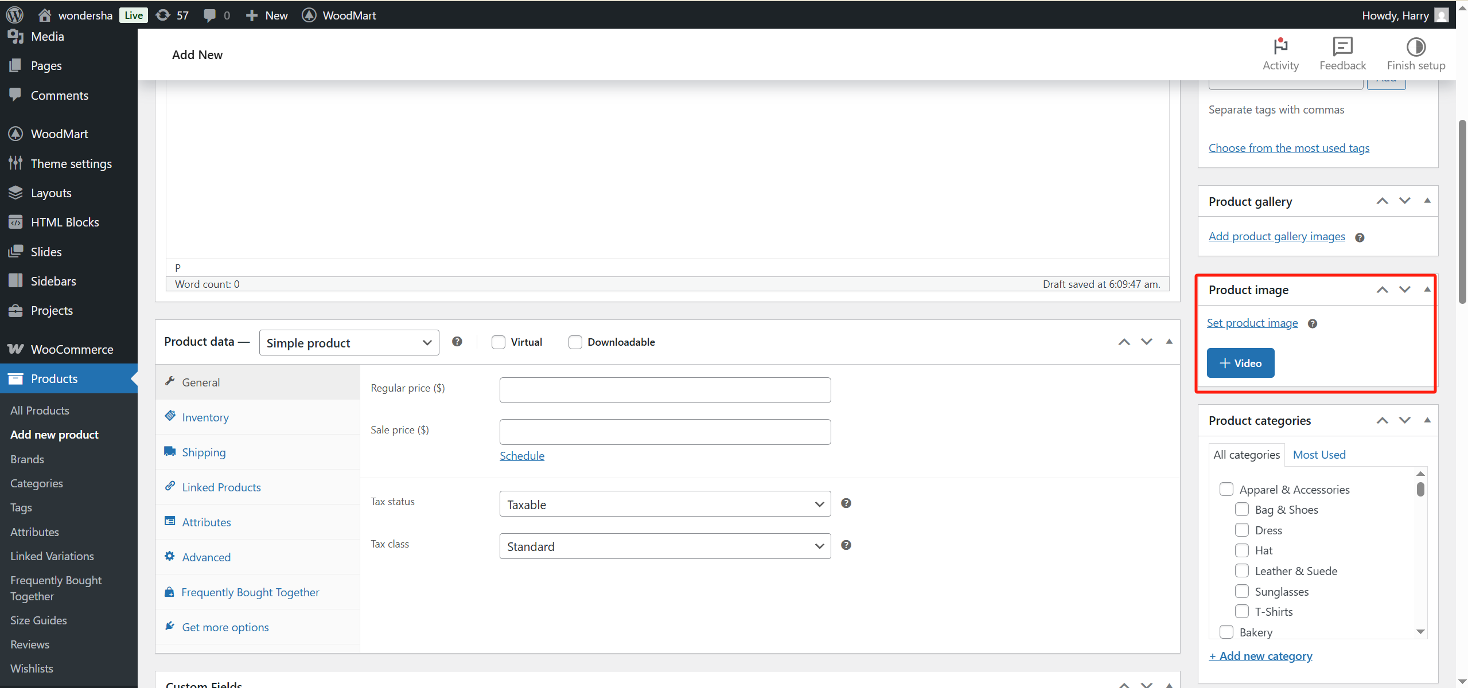This screenshot has height=688, width=1468.
Task: Click the Schedule sale link
Action: coord(521,456)
